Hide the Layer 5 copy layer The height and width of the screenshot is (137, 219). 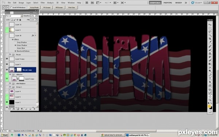7,79
